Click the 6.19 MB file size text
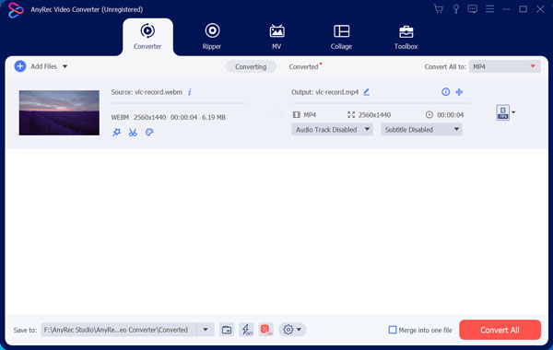Viewport: 553px width, 350px height. pos(214,117)
